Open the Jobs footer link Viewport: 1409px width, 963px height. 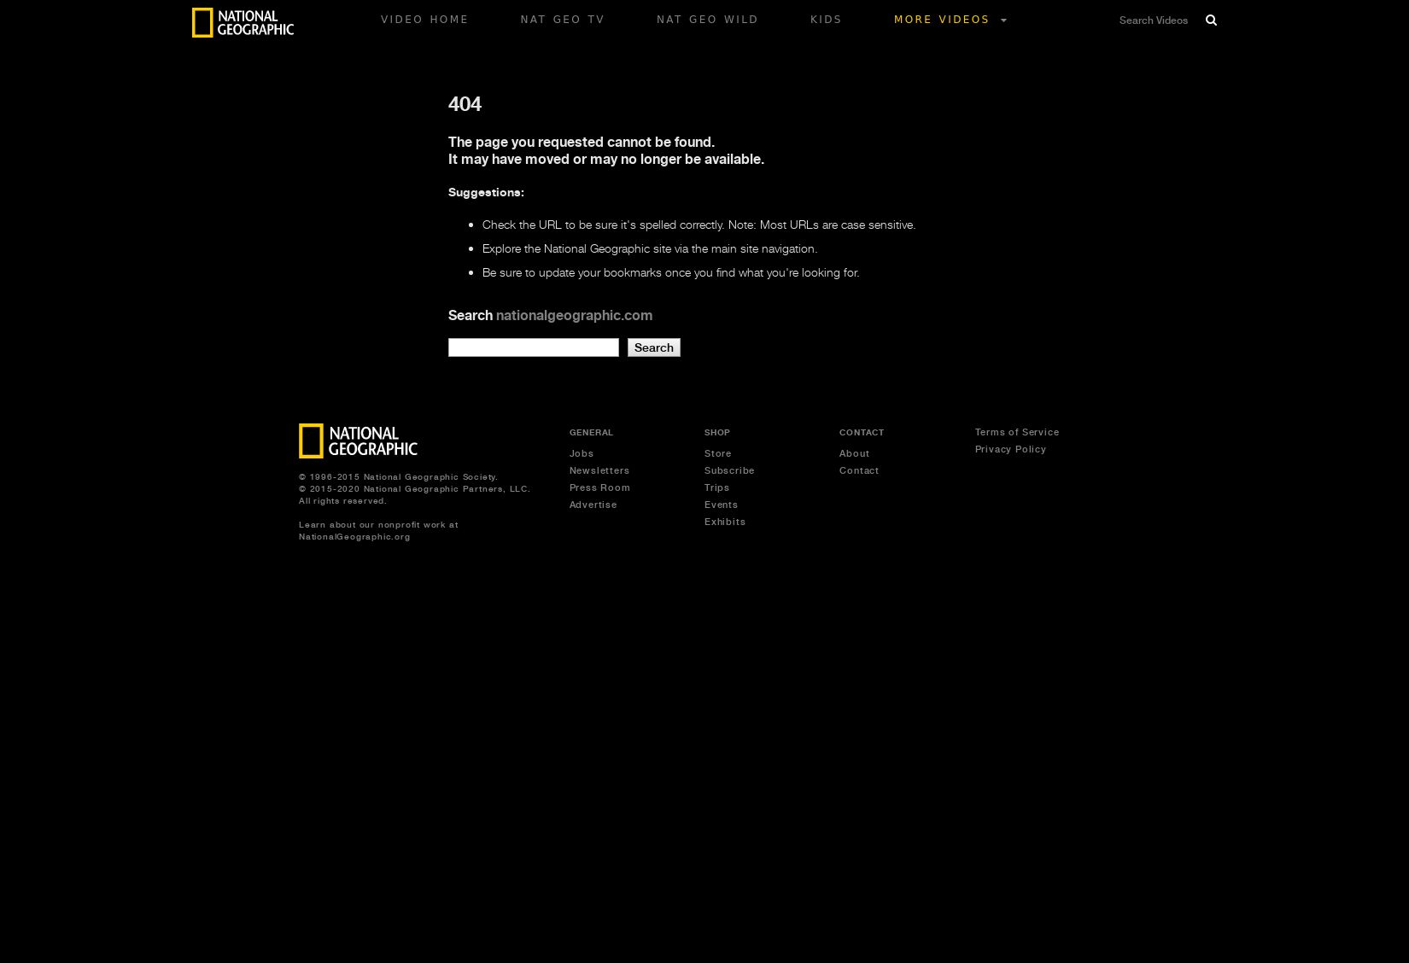(x=582, y=453)
